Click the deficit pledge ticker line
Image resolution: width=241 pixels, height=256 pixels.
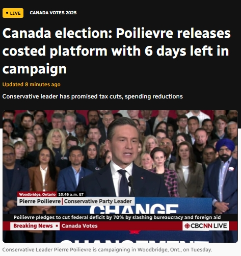tap(117, 217)
